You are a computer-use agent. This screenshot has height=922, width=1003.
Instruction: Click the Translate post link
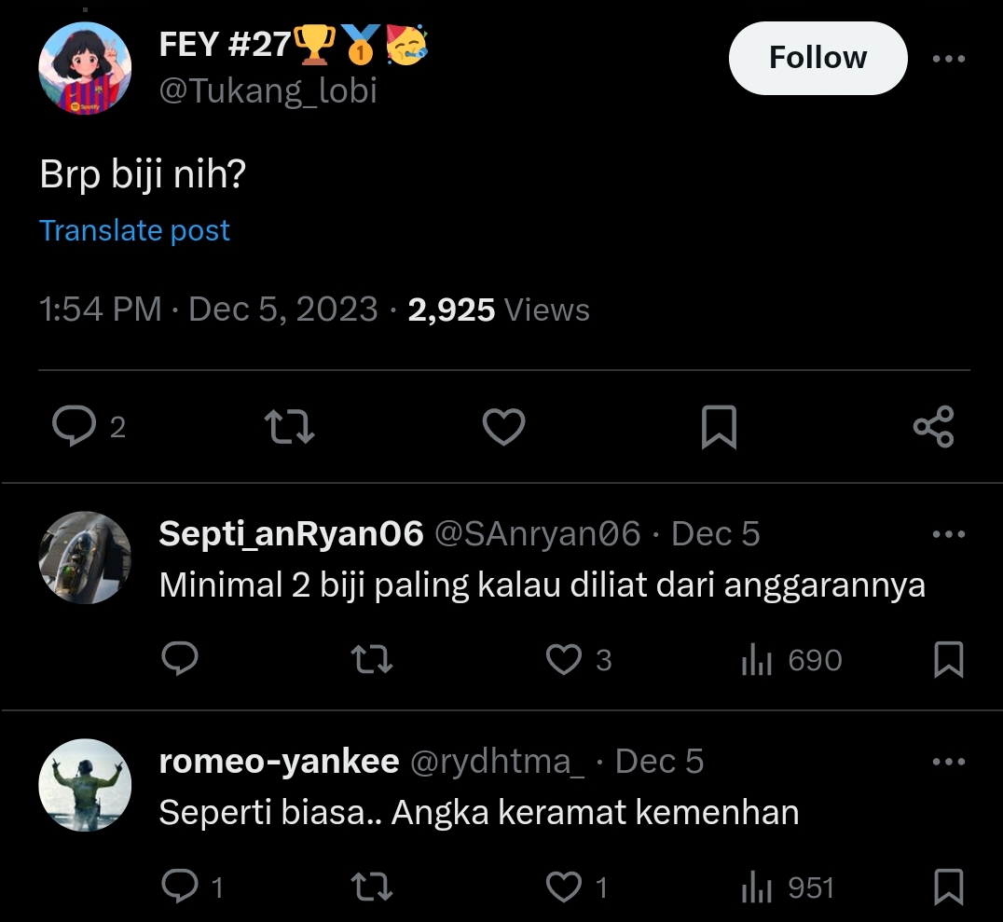[134, 230]
